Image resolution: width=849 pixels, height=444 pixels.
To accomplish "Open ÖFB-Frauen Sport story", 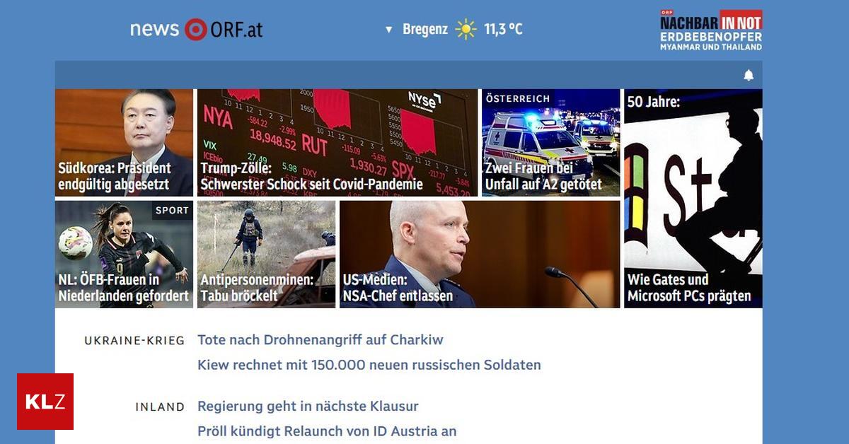I will click(x=124, y=255).
